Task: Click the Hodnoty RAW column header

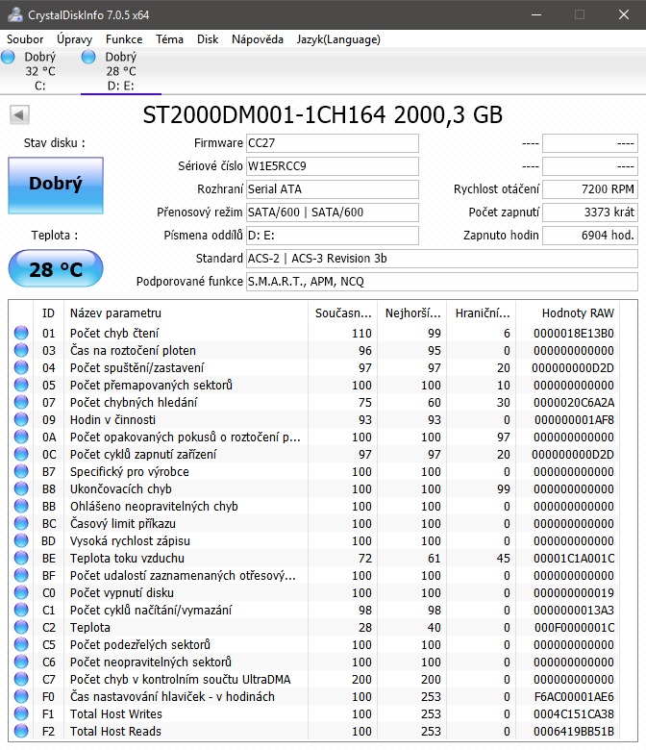Action: point(567,313)
